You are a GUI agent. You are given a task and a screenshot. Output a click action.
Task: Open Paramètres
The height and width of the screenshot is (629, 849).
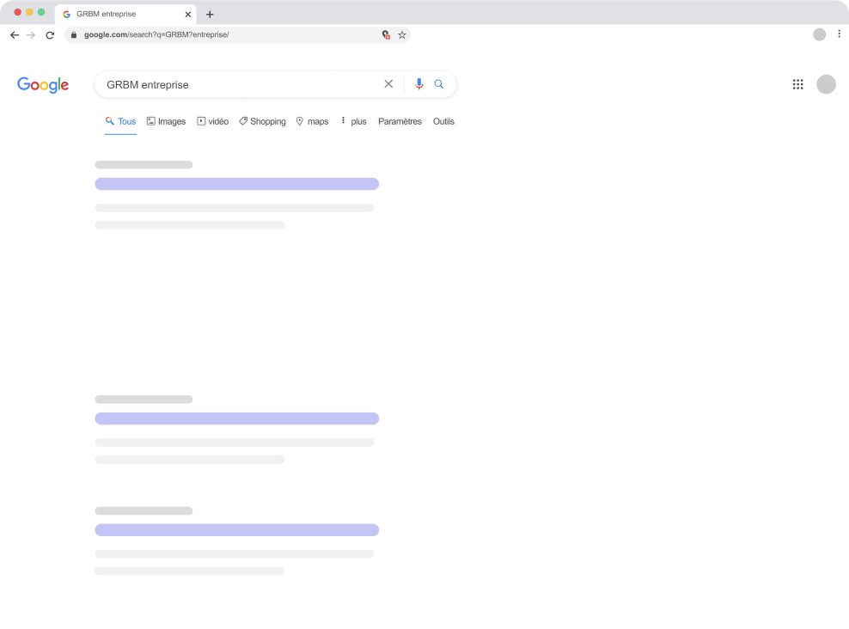point(400,121)
